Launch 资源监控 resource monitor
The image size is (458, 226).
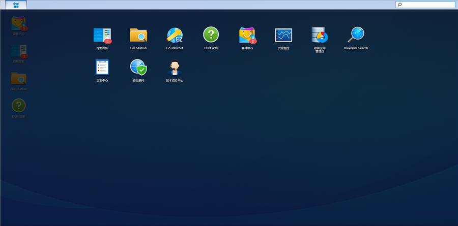pyautogui.click(x=283, y=35)
